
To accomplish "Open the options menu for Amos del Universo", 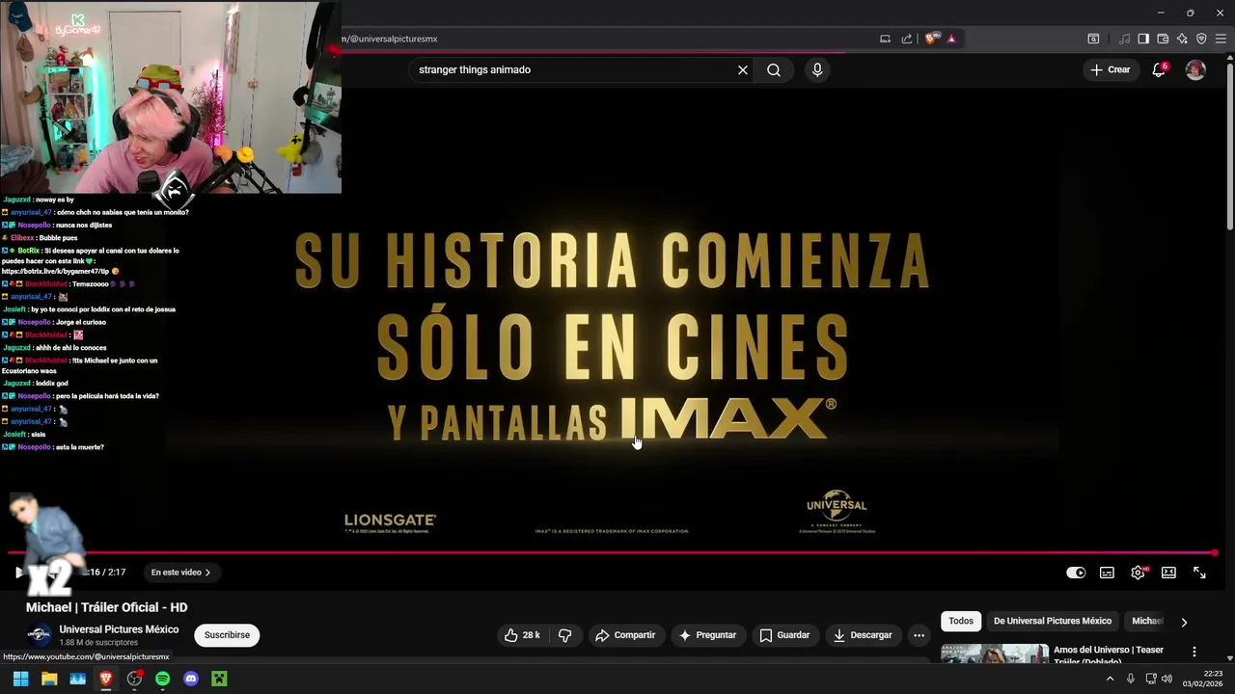I will 1194,653.
